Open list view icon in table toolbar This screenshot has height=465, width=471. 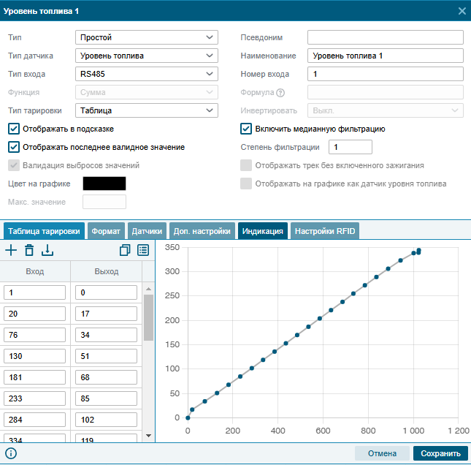tap(143, 250)
